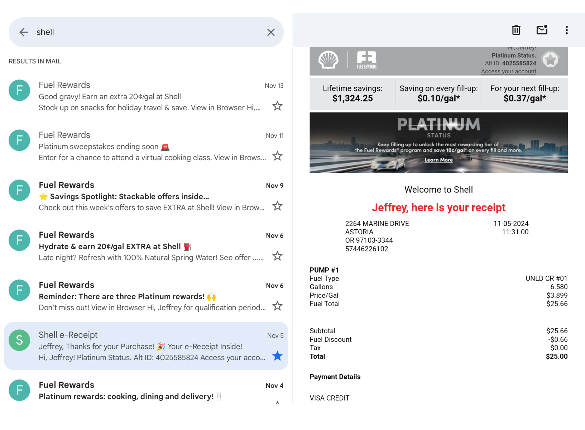Delete this email with the trash icon
585x430 pixels.
516,30
